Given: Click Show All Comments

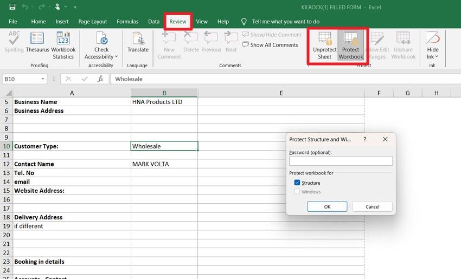Looking at the screenshot, I should click(x=270, y=45).
